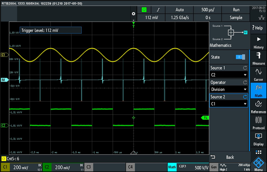Open the History panel
Image resolution: width=267 pixels, height=172 pixels.
[x=258, y=42]
